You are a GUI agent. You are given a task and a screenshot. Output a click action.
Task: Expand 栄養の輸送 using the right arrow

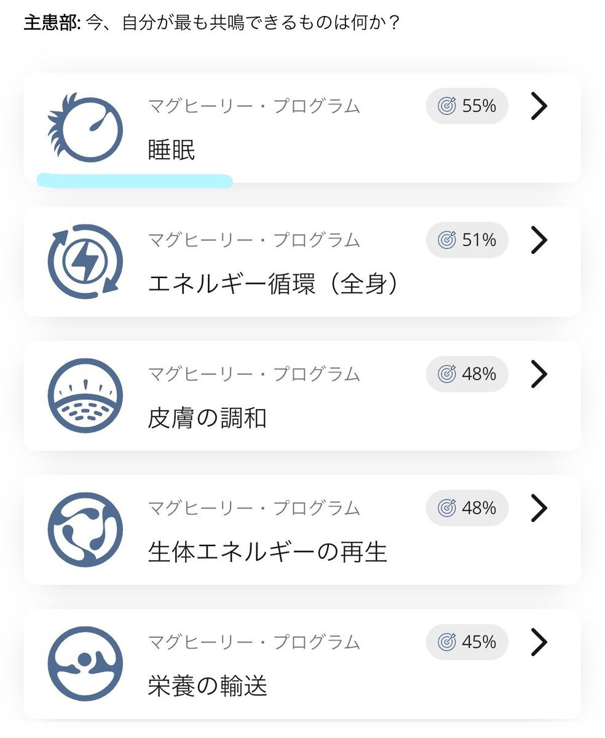click(x=539, y=641)
